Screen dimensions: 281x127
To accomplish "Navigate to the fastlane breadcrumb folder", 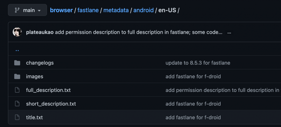I will [88, 10].
